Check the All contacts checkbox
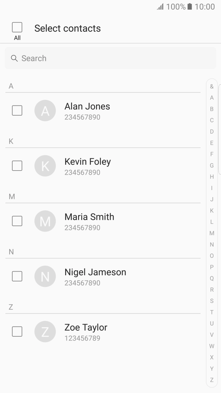Screen dimensions: 221x393 (x=17, y=27)
